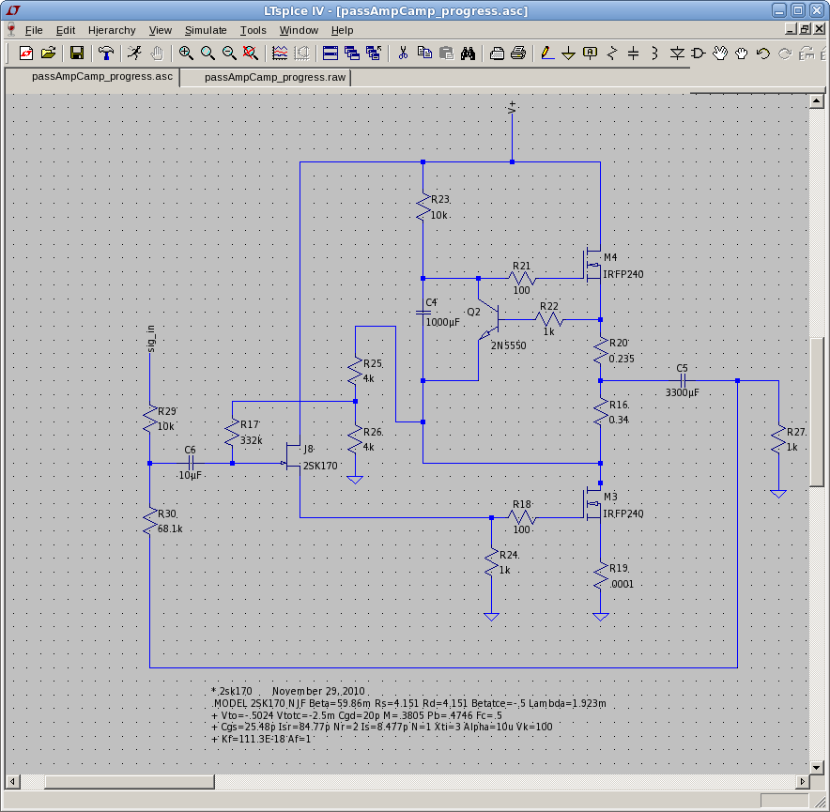Place a ground symbol from toolbar
The image size is (830, 812).
(x=568, y=53)
